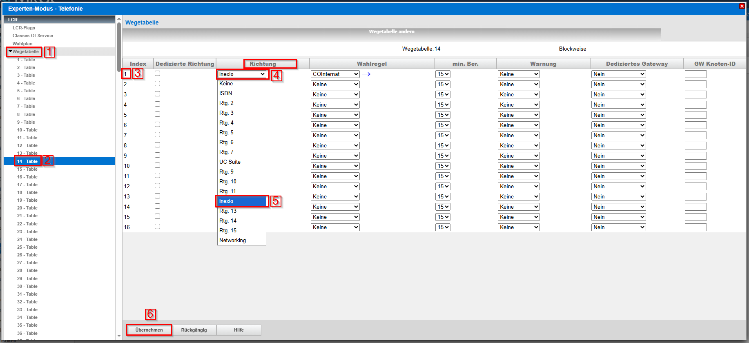749x343 pixels.
Task: Click the Übernehmen button
Action: (149, 330)
